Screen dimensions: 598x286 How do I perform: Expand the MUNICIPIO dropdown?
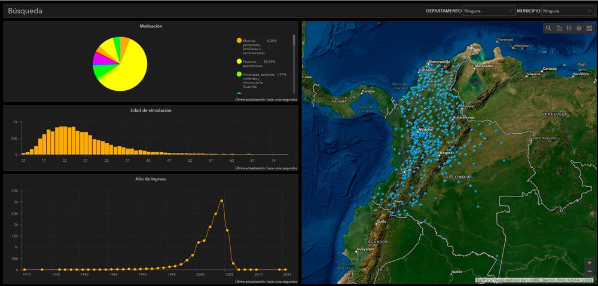pos(566,11)
